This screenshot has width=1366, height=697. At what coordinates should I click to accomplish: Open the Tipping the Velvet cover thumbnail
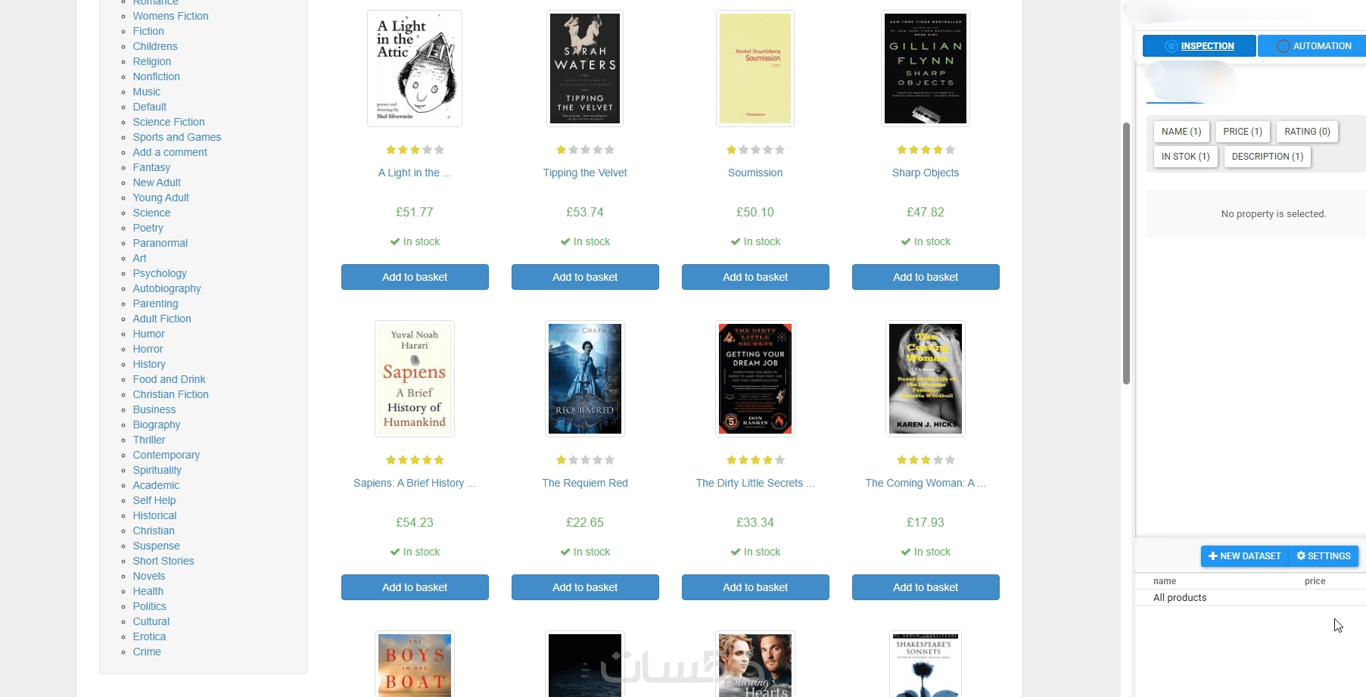coord(585,69)
